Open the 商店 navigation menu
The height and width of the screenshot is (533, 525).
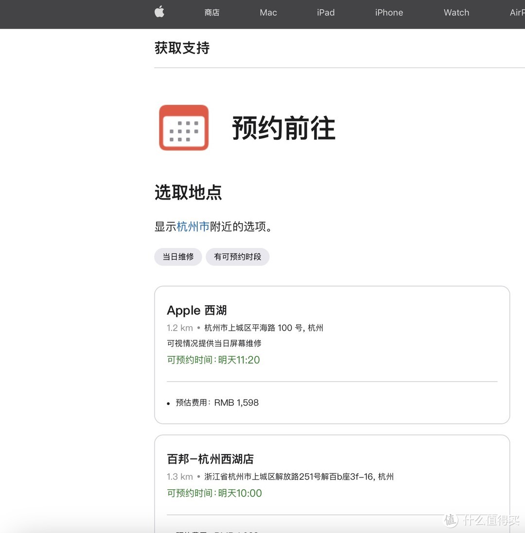pos(212,13)
